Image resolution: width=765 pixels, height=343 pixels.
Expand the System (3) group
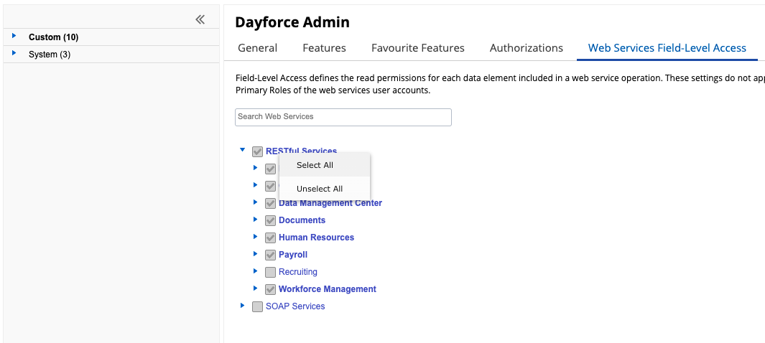pyautogui.click(x=14, y=54)
